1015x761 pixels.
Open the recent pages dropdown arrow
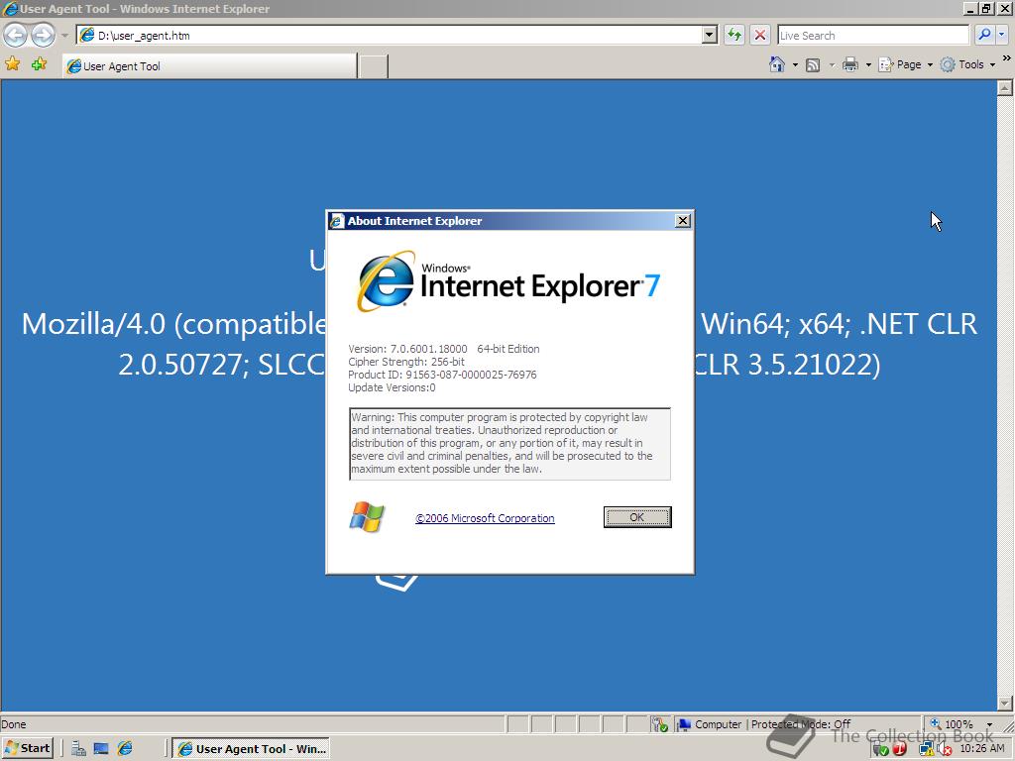(x=64, y=36)
